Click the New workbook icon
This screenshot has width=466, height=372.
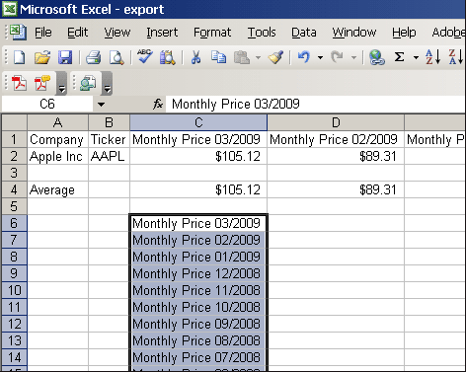[x=19, y=57]
